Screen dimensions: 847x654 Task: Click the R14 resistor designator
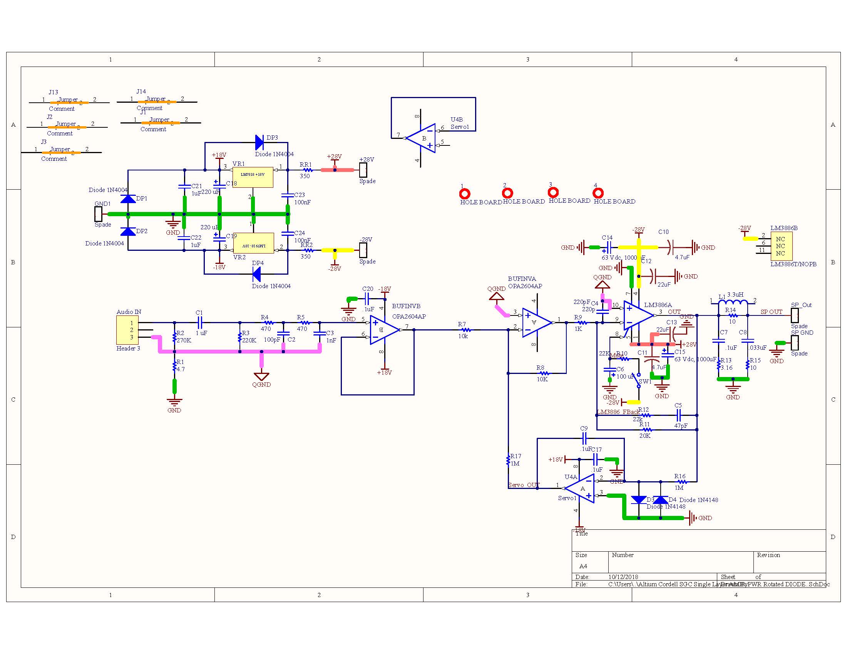click(x=731, y=310)
